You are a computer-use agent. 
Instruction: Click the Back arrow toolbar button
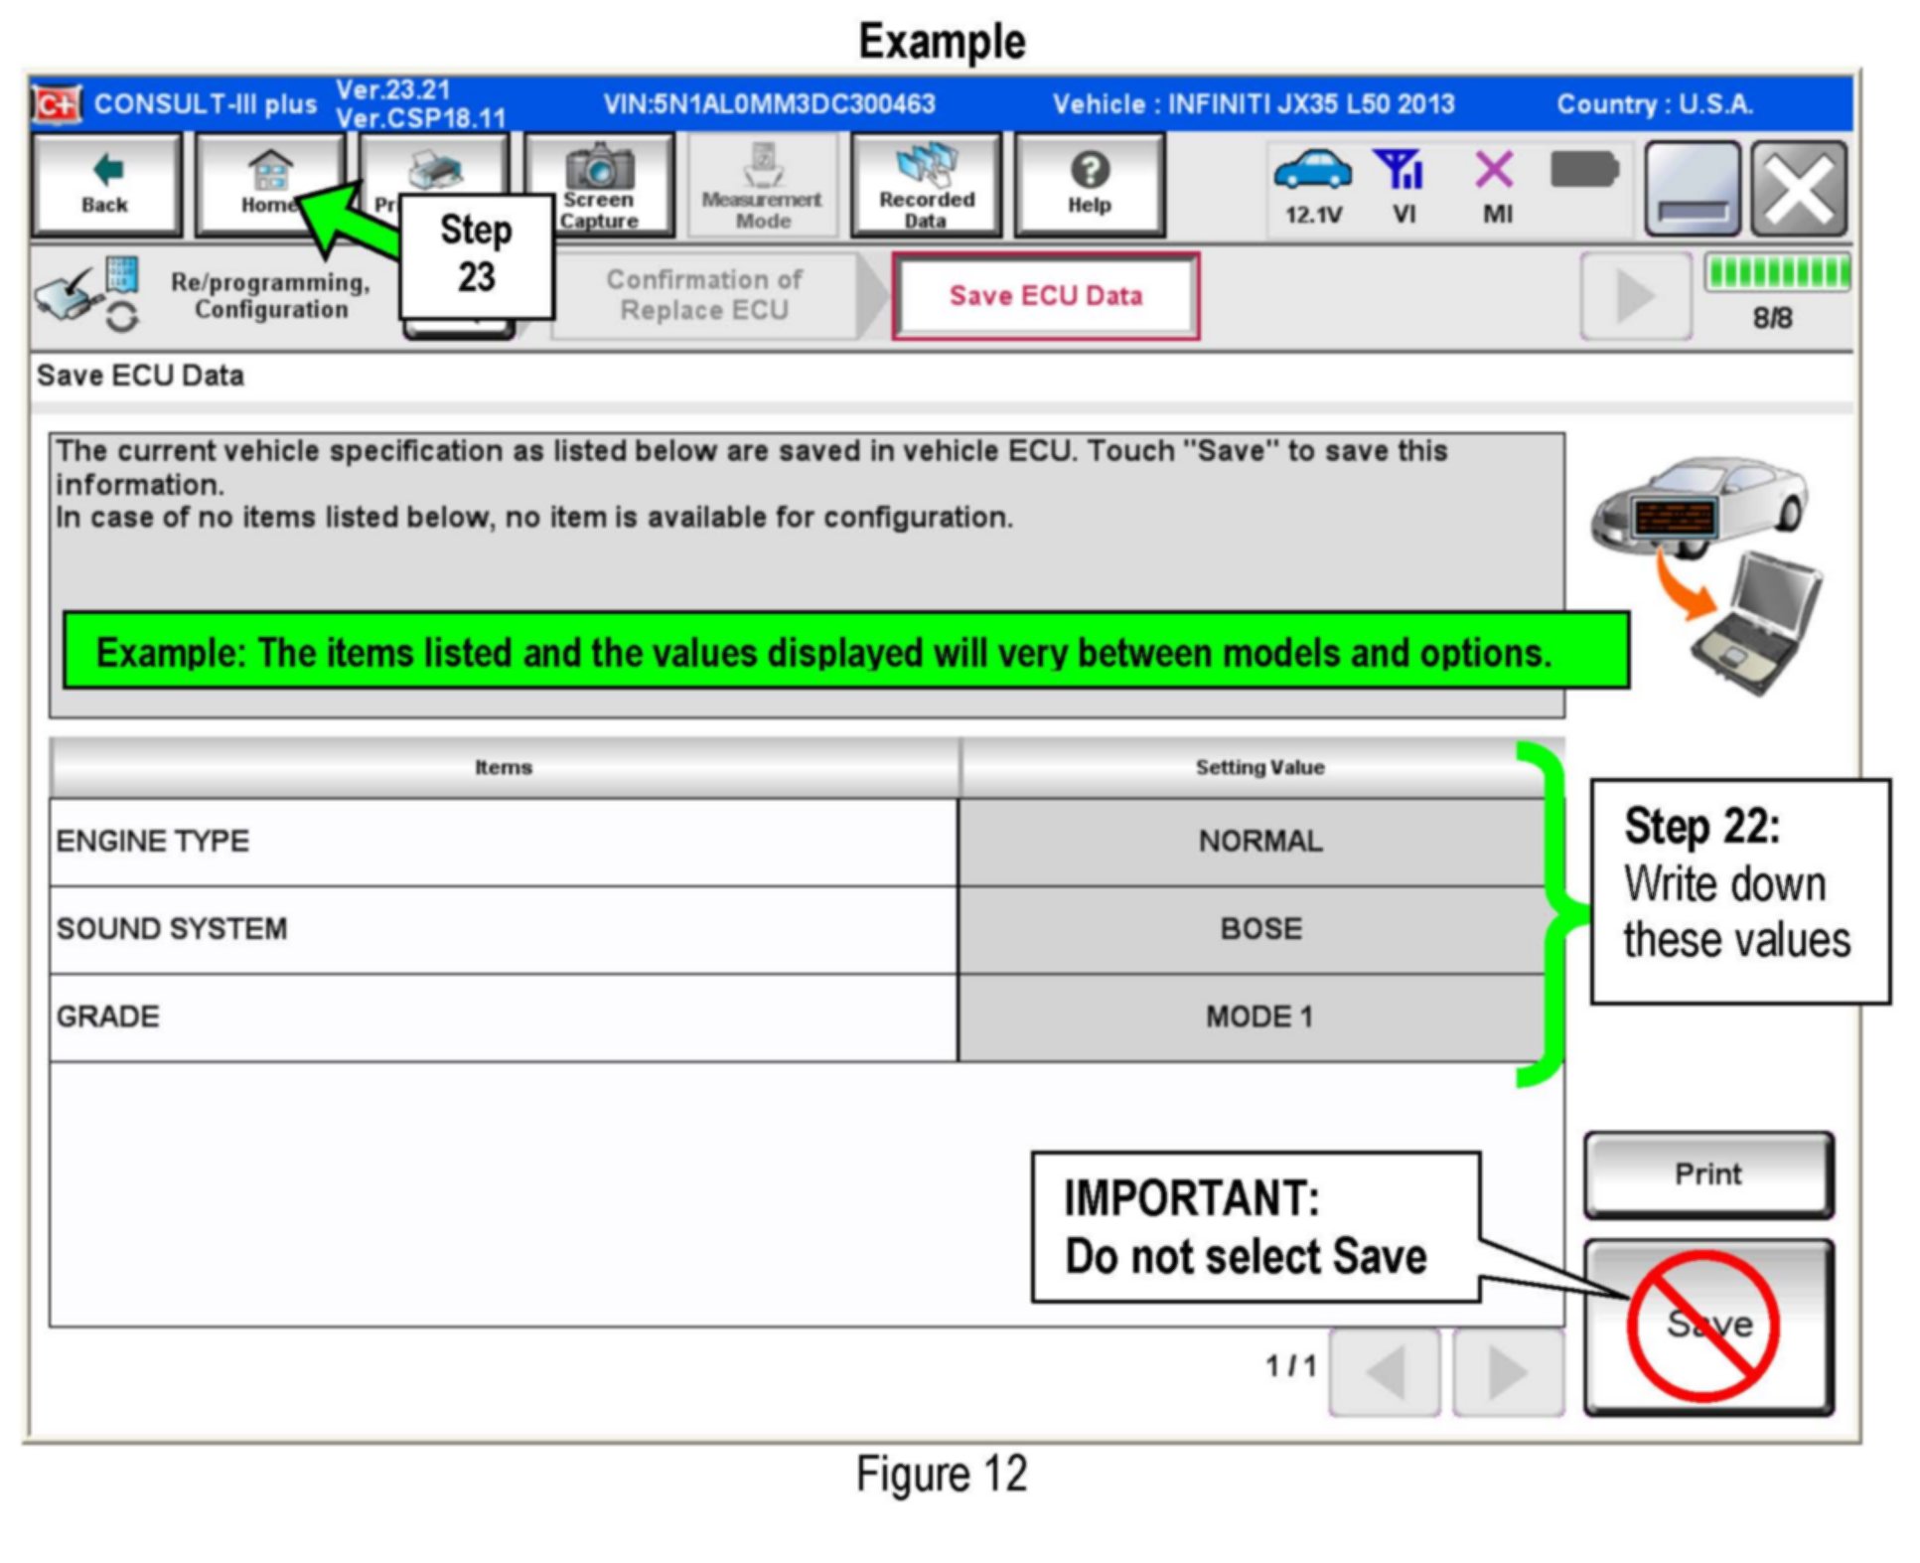coord(106,185)
